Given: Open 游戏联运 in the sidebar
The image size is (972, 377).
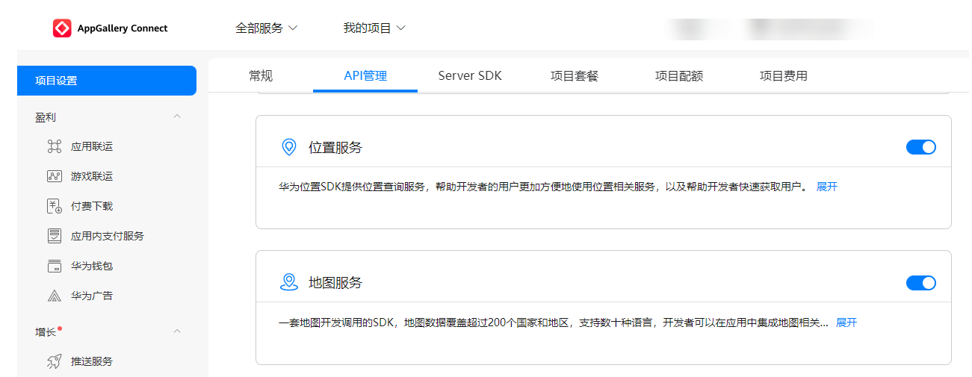Looking at the screenshot, I should click(x=92, y=176).
